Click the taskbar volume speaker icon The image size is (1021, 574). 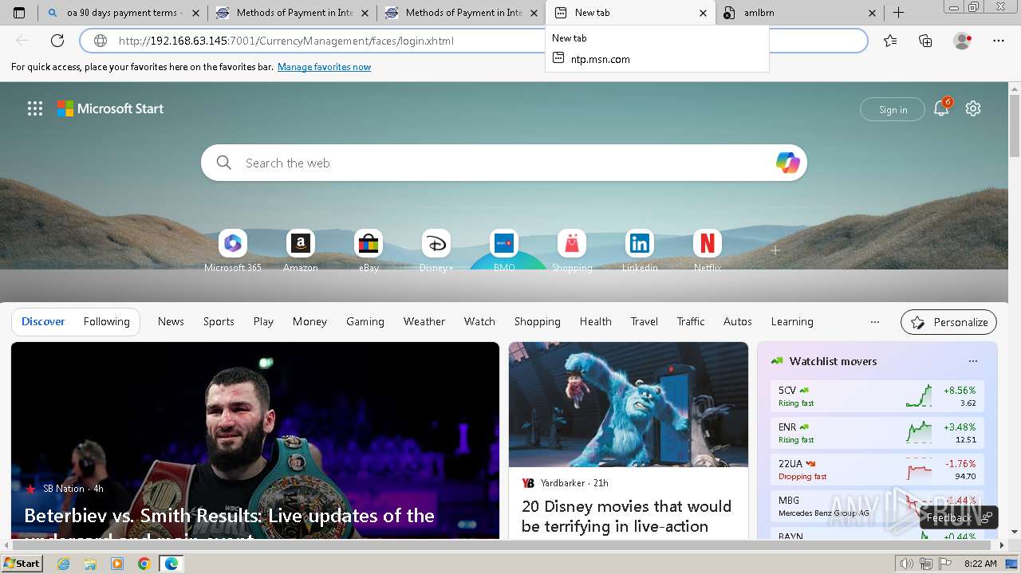coord(906,564)
